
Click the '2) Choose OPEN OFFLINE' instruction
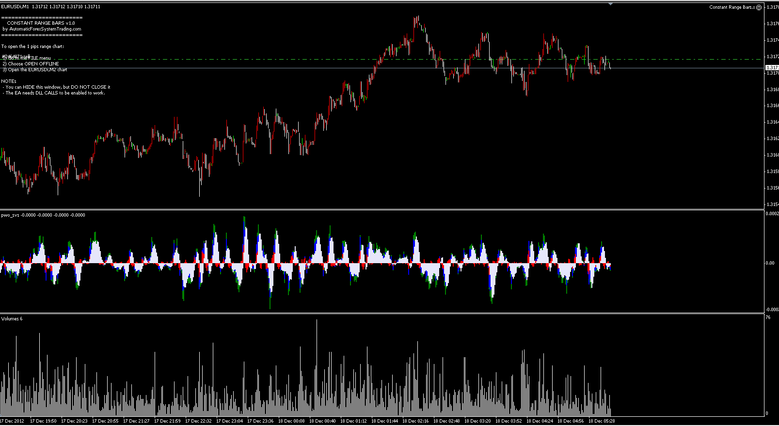31,64
